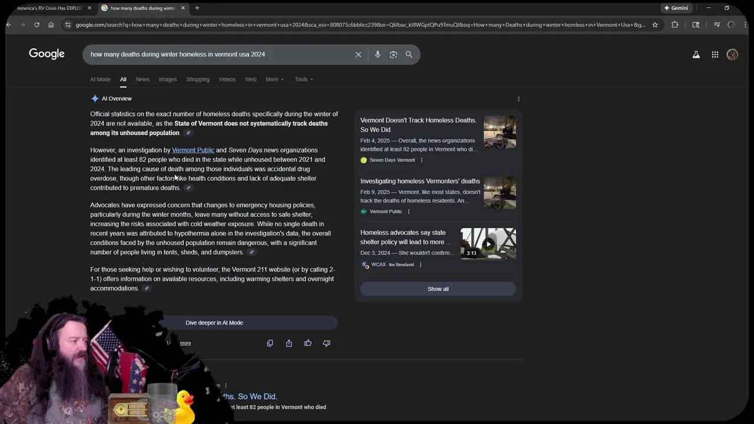Click the magnifier search submit icon

(x=409, y=54)
